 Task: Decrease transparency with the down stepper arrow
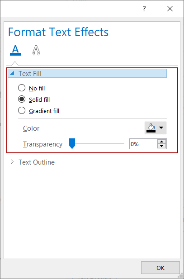pos(161,146)
